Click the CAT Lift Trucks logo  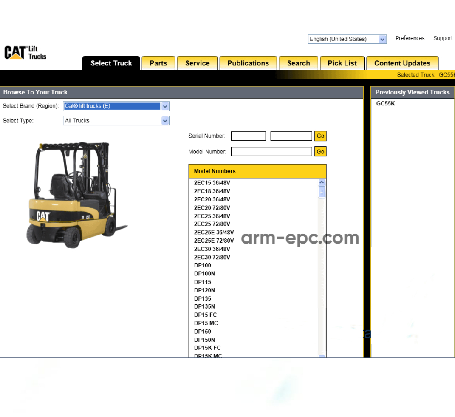pos(25,53)
